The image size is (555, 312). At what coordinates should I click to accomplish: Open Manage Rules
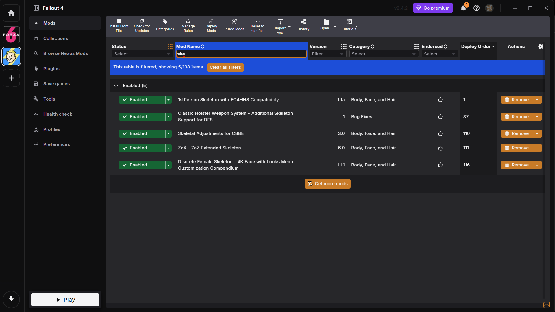(x=188, y=26)
